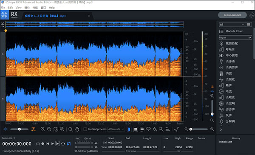Open the module list view options menu
The width and height of the screenshot is (255, 155).
tap(249, 25)
